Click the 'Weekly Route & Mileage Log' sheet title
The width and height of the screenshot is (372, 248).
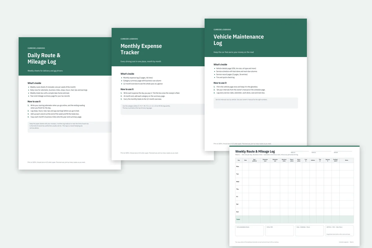[x=255, y=152]
